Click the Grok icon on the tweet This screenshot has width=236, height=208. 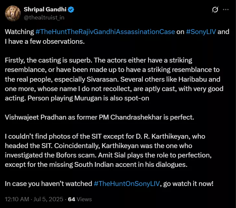pyautogui.click(x=215, y=10)
